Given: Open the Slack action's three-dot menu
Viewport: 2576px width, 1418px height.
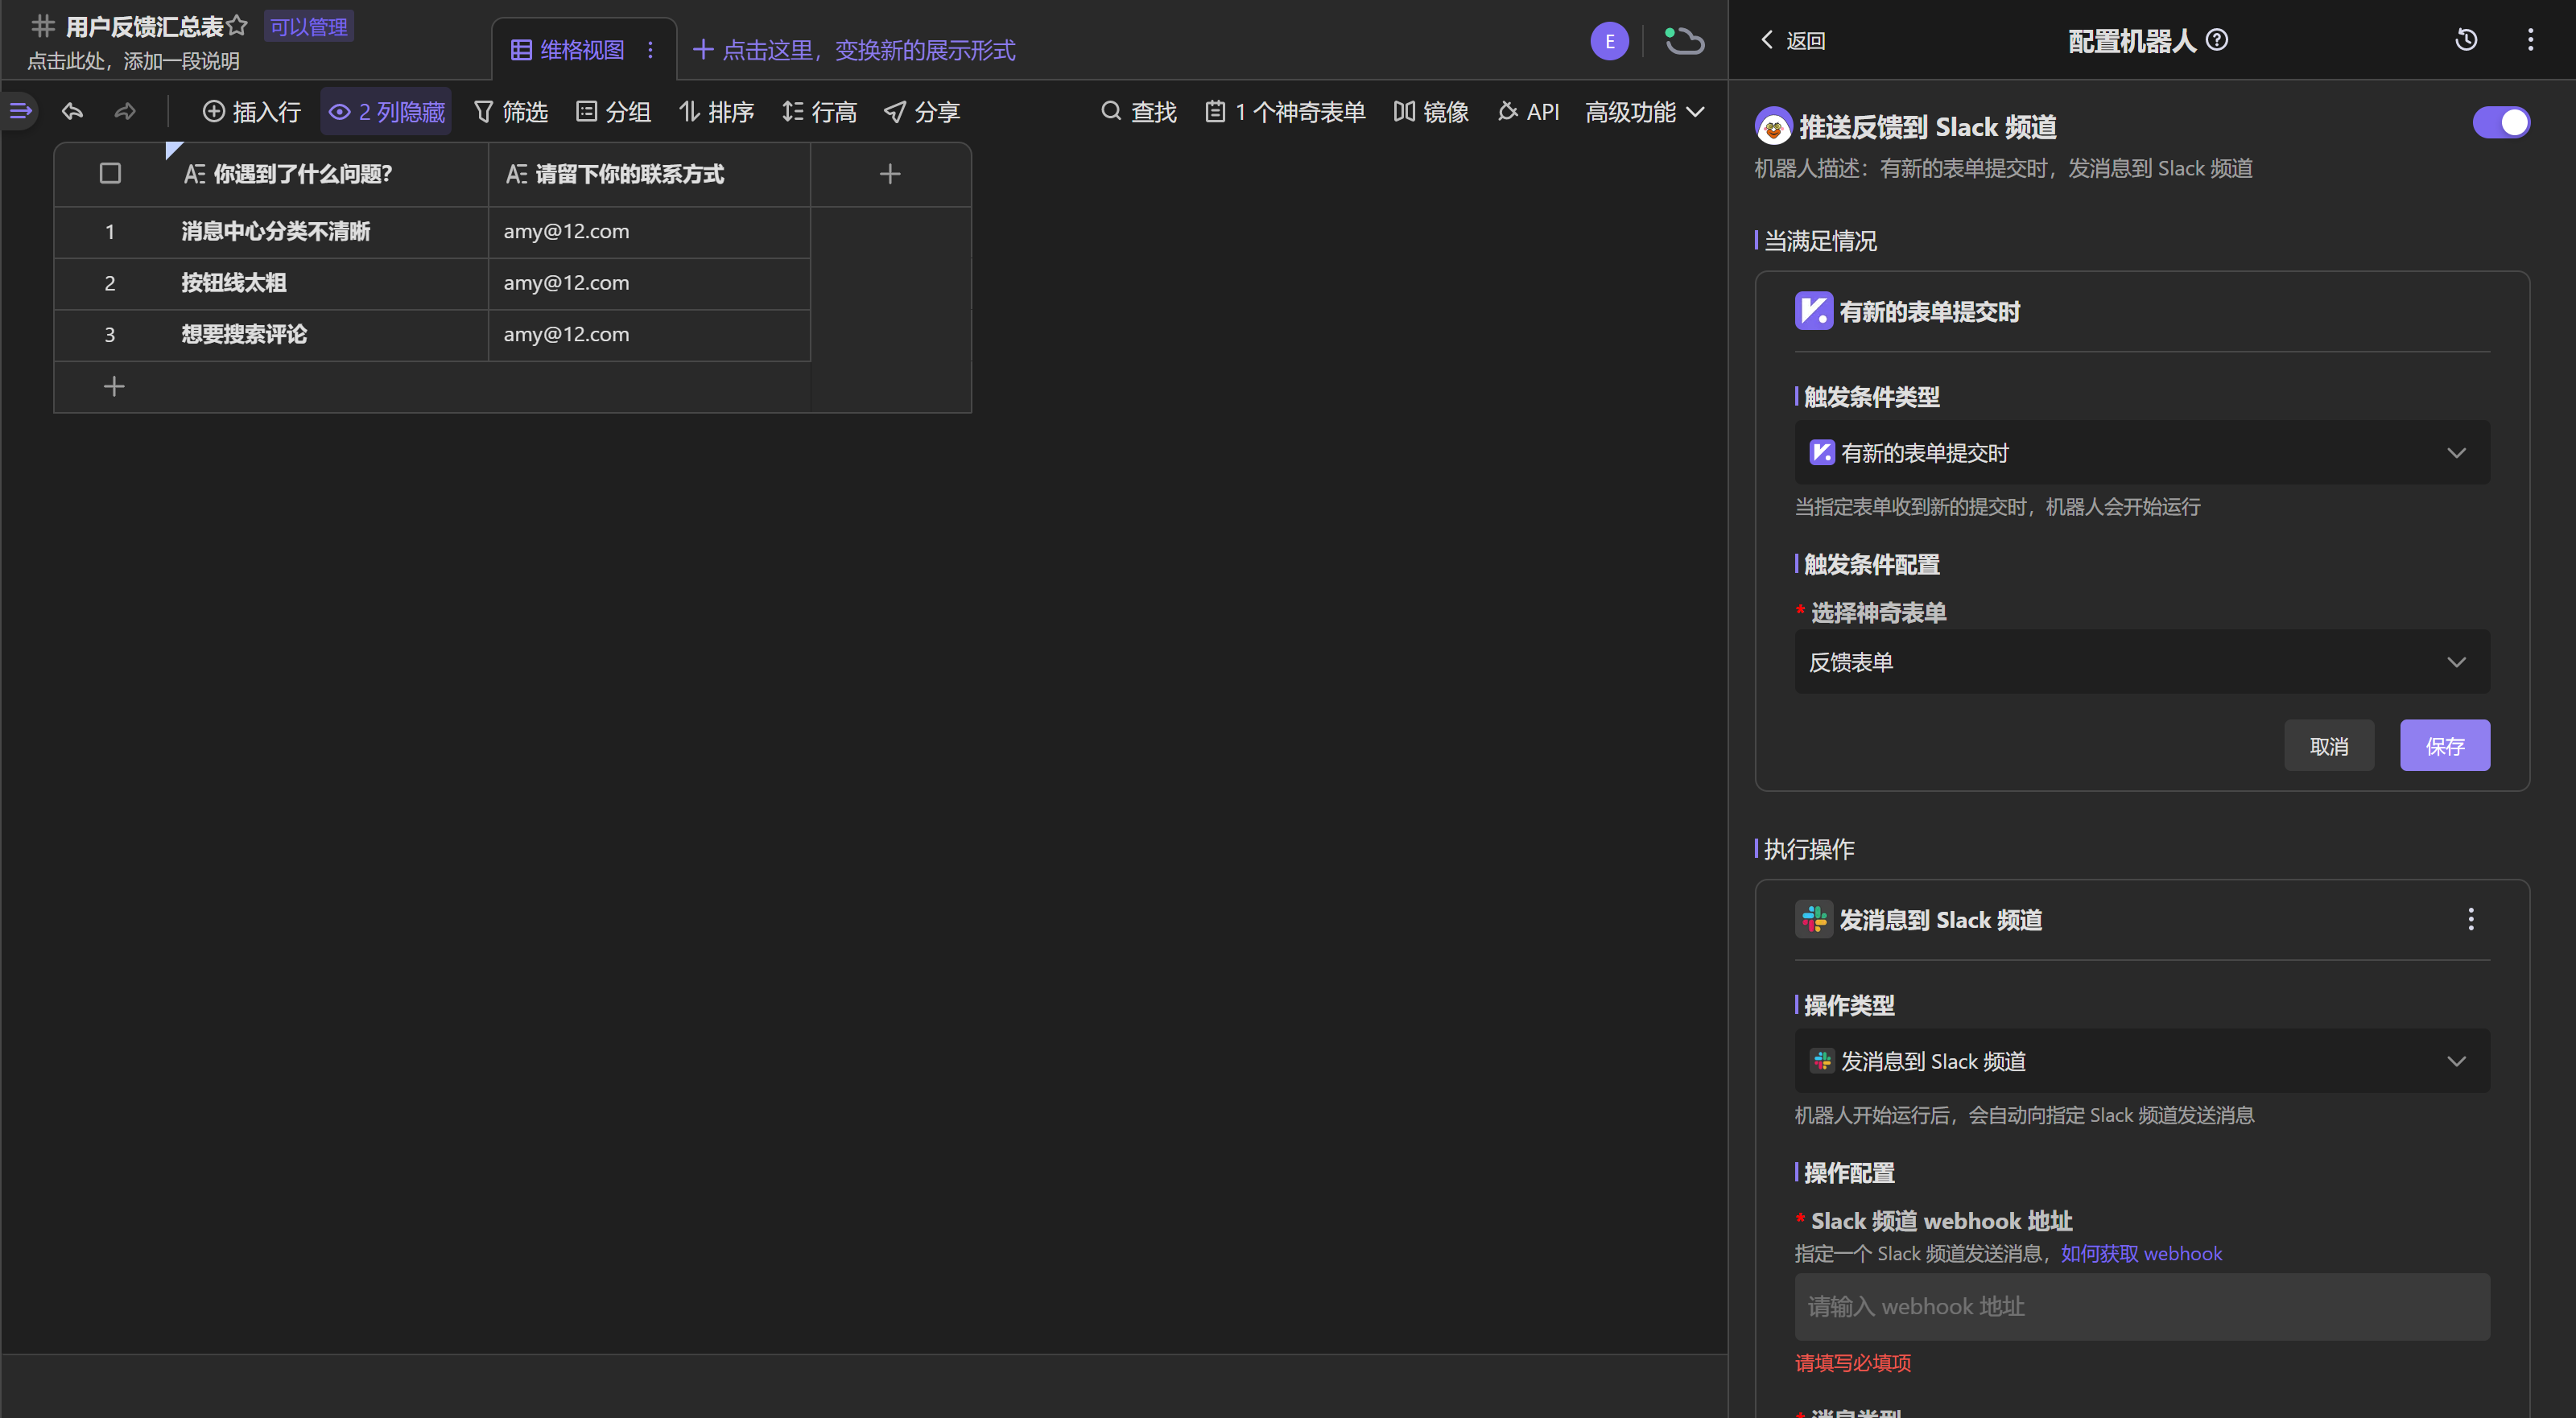Looking at the screenshot, I should (x=2470, y=919).
